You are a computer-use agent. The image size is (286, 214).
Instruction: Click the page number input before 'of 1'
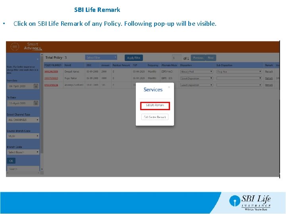(176, 58)
